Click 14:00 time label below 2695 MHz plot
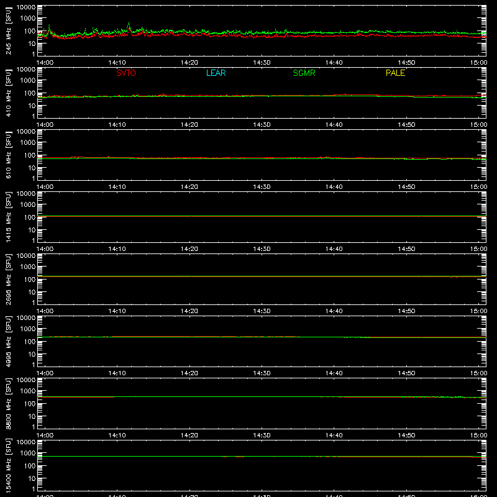497x497 pixels. point(45,311)
